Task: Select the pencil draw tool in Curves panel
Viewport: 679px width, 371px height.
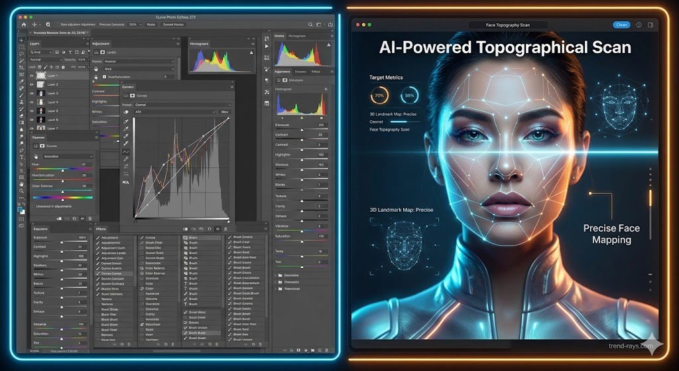Action: tap(126, 159)
